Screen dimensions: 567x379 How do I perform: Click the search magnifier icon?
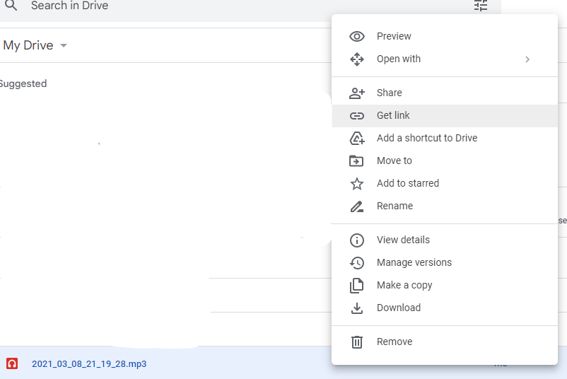pos(11,5)
